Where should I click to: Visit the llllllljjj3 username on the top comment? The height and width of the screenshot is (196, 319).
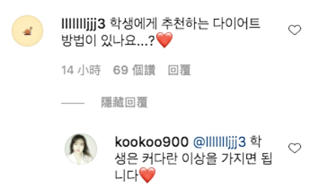tap(83, 24)
